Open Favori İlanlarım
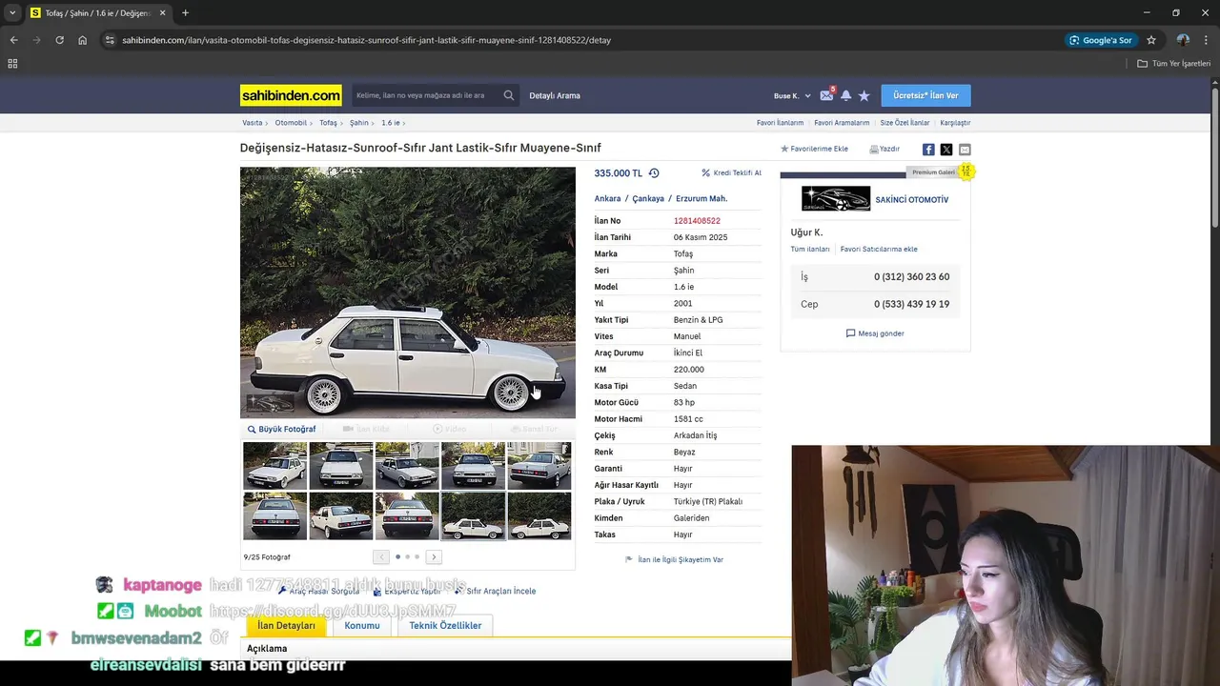1220x686 pixels. [x=780, y=123]
